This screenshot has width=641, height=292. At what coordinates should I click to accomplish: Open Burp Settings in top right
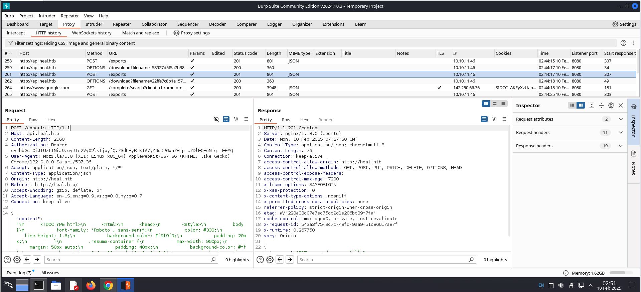click(x=624, y=24)
